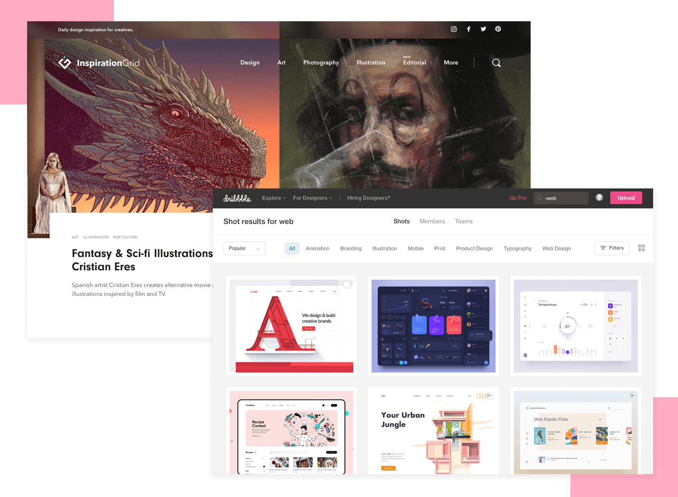The width and height of the screenshot is (678, 497).
Task: Click the InspirationGrid search magnifier icon
Action: [496, 63]
